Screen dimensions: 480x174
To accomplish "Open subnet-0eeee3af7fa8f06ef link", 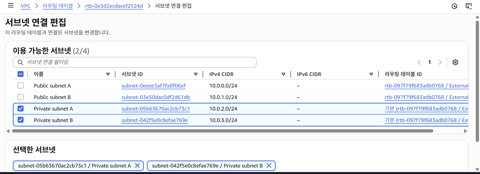I will 153,86.
